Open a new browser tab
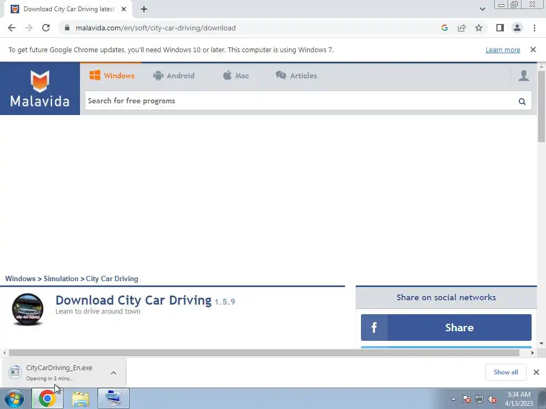Viewport: 546px width, 409px height. coord(144,9)
